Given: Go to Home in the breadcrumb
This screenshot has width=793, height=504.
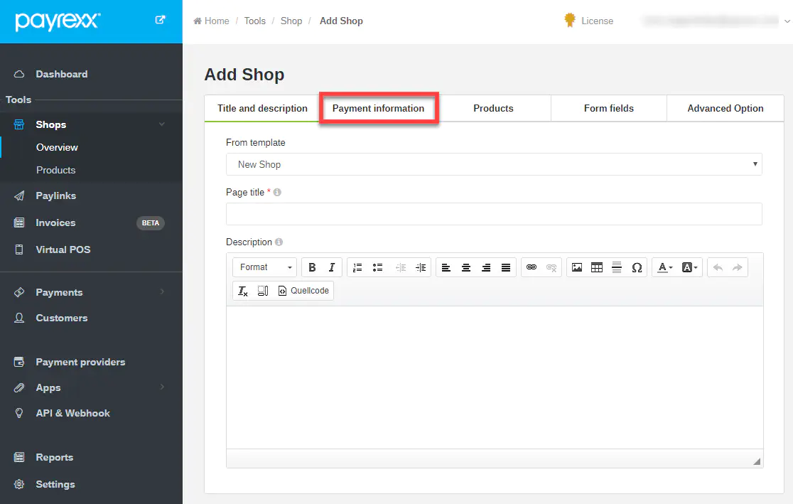Looking at the screenshot, I should coord(212,21).
